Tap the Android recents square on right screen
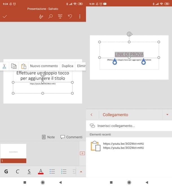 pyautogui.click(x=111, y=182)
